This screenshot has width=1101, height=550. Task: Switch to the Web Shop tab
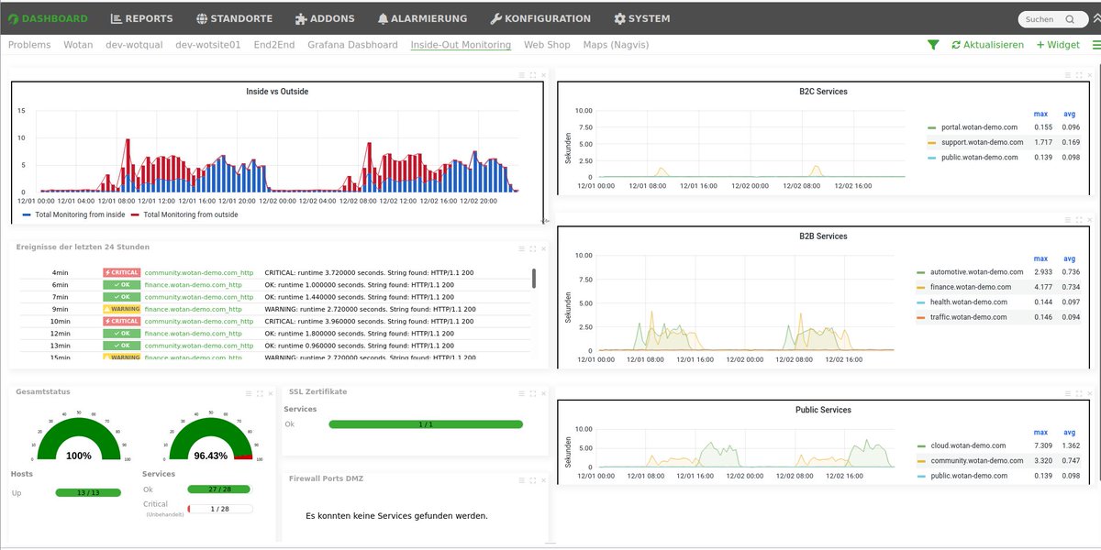[547, 44]
